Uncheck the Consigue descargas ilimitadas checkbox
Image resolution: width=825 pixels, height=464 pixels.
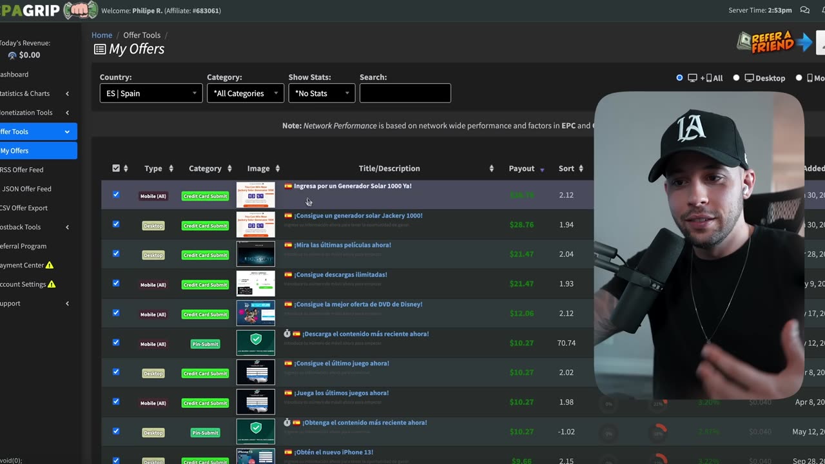coord(116,283)
